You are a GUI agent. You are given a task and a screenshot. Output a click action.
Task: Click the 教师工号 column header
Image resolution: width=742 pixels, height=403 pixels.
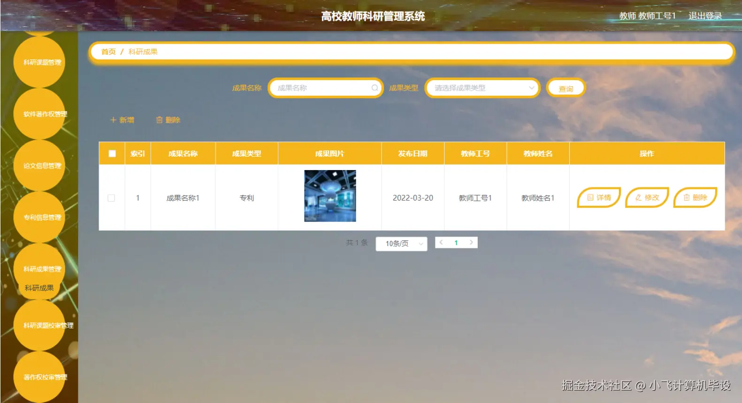coord(475,154)
